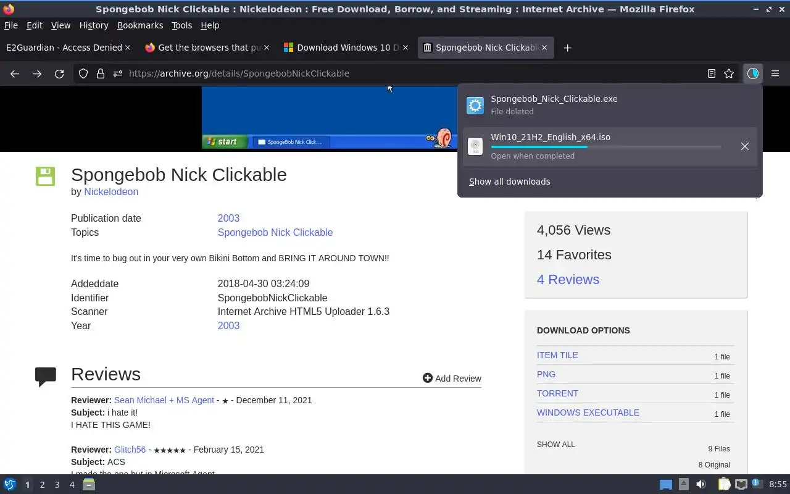The width and height of the screenshot is (790, 494).
Task: Open the Help menu
Action: click(x=210, y=25)
